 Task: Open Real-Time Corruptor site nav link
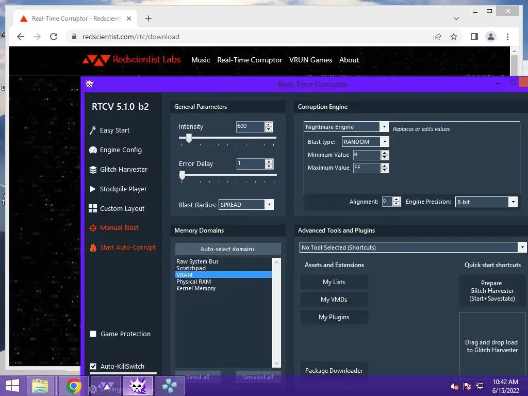pos(250,60)
